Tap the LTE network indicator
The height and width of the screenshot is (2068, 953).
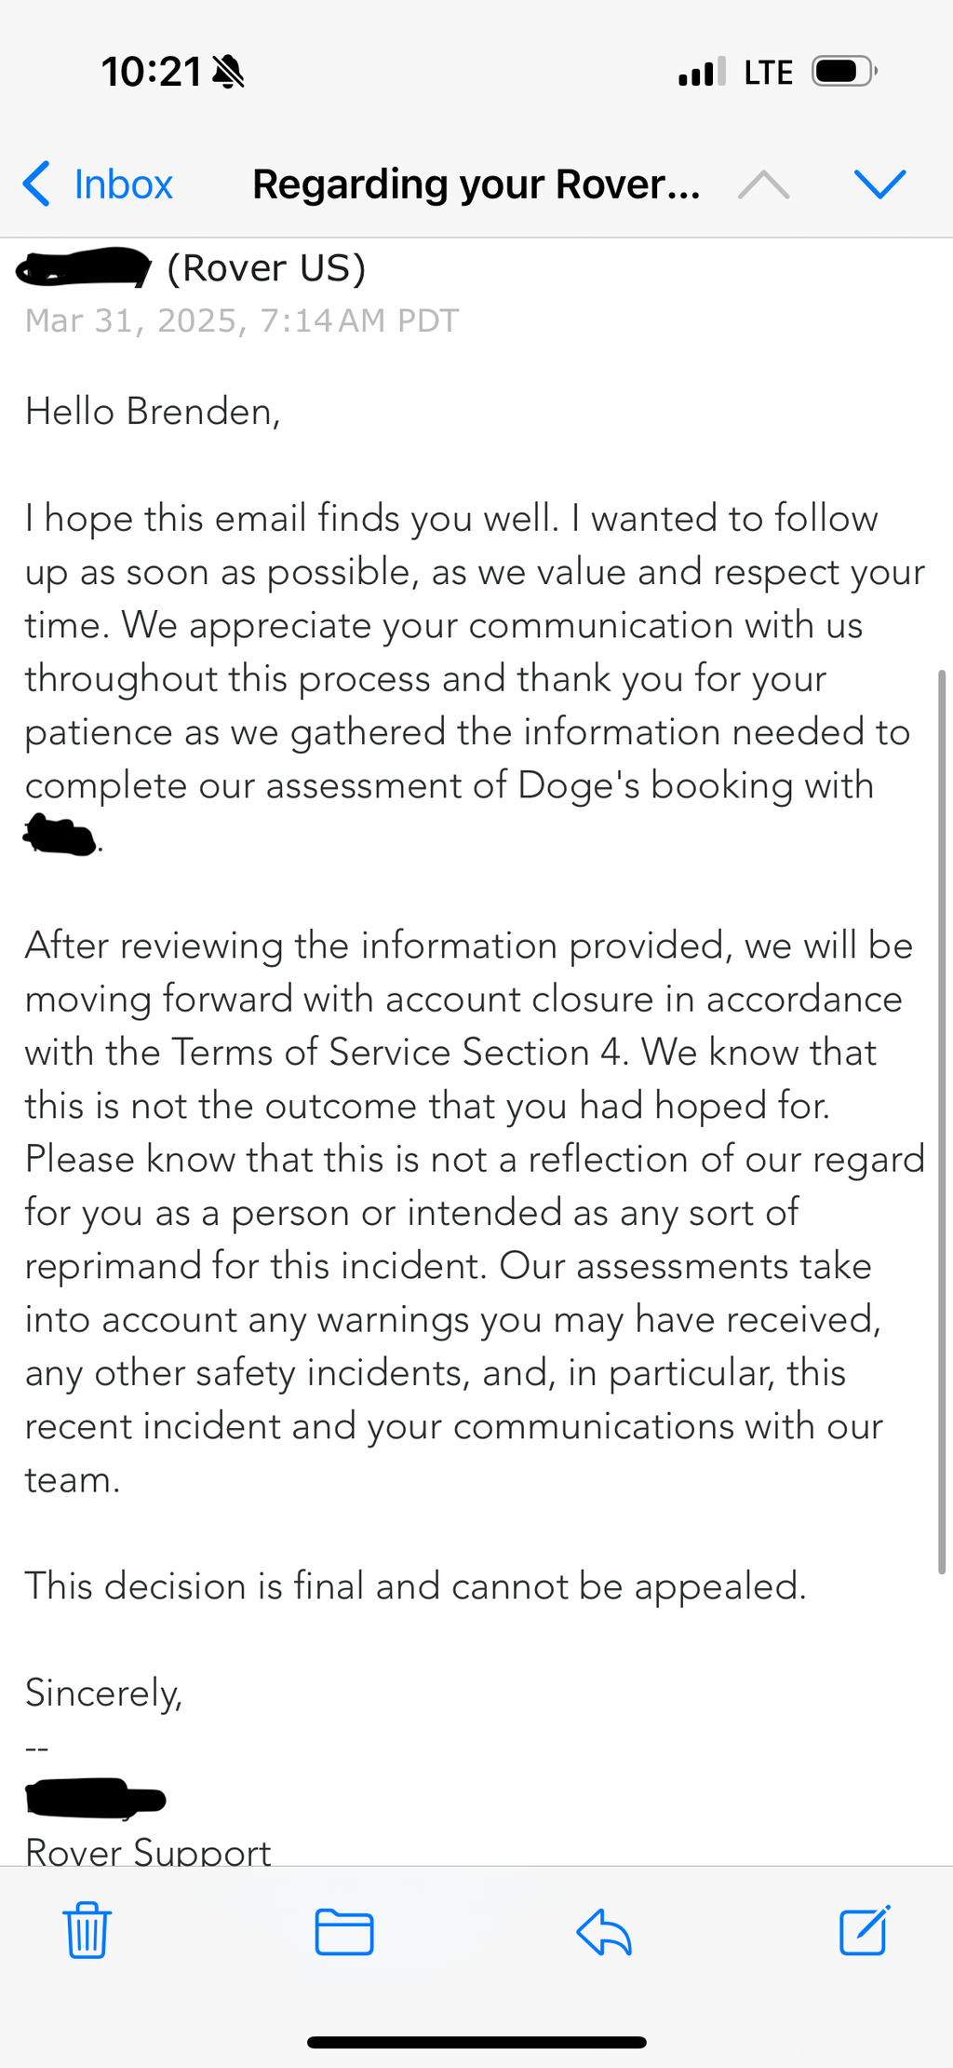767,71
